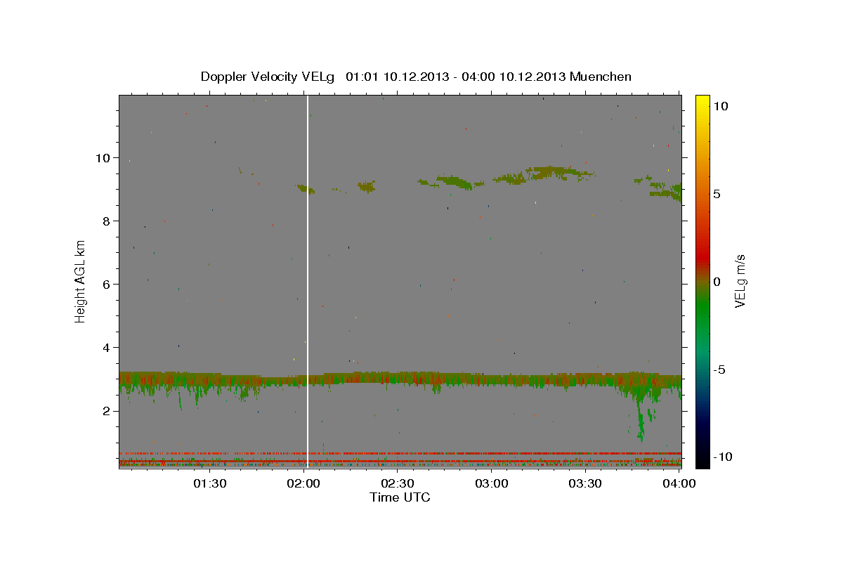Click the 'Time UTC' axis label
The height and width of the screenshot is (562, 843).
400,497
